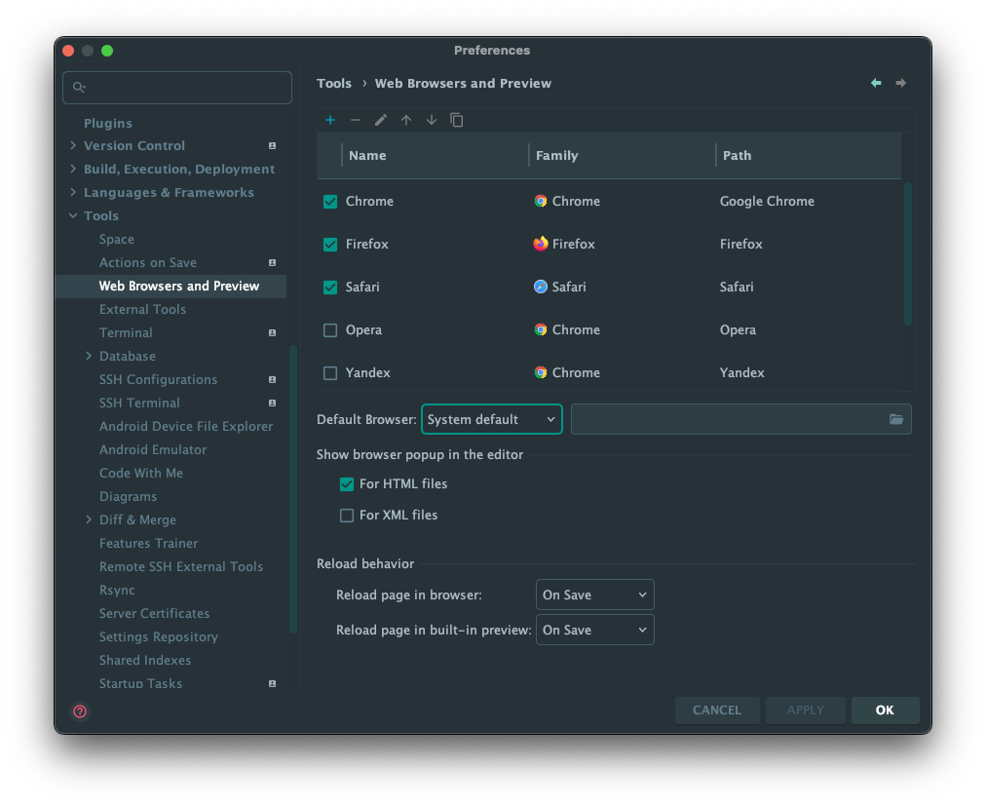
Task: Click the settings search field
Action: [177, 87]
